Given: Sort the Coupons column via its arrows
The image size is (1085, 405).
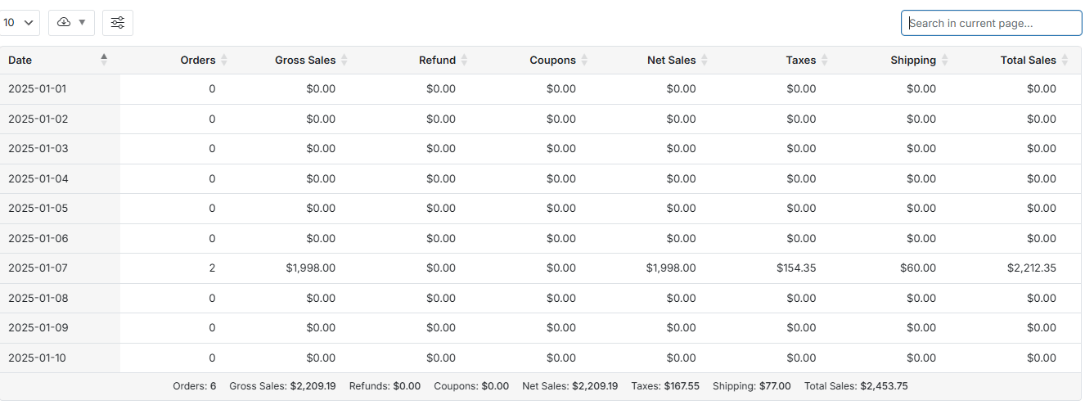Looking at the screenshot, I should (584, 61).
